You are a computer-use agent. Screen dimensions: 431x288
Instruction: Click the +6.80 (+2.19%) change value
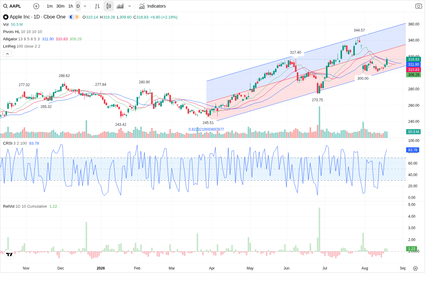(164, 17)
